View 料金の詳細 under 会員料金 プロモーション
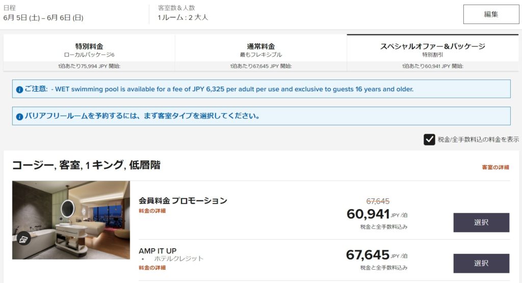522x283 pixels. (152, 211)
